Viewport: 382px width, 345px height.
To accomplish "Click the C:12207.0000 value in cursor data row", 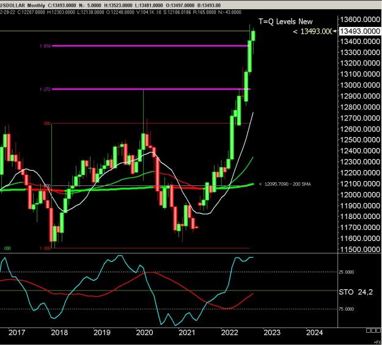I will (31, 12).
